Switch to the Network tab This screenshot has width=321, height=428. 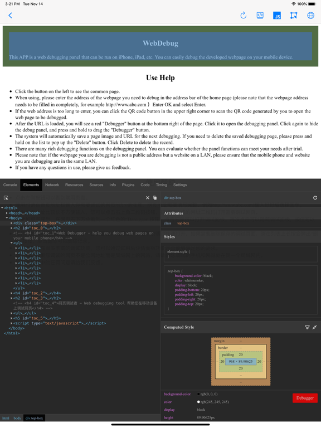click(52, 185)
